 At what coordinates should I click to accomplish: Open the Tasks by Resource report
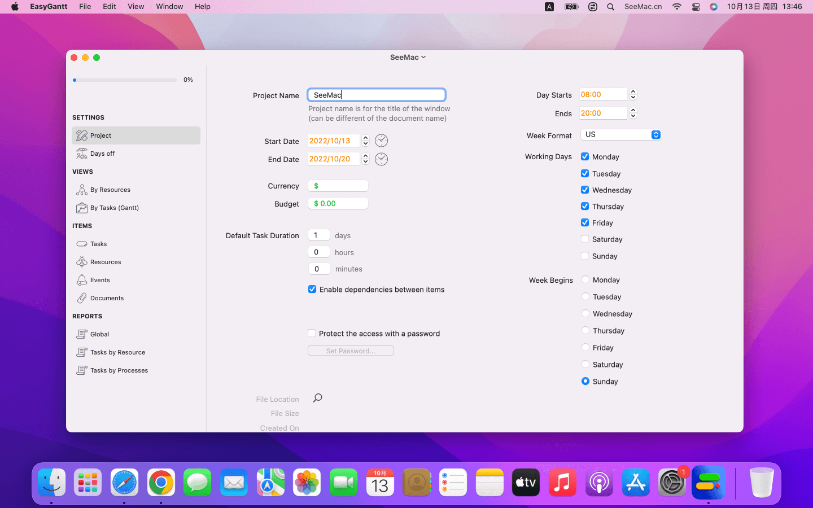(x=117, y=352)
